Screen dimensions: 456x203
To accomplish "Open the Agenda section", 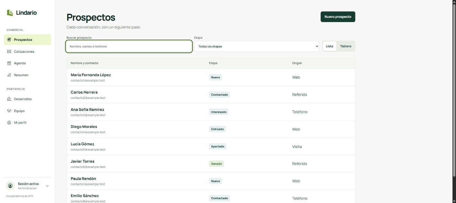I will tap(27, 63).
